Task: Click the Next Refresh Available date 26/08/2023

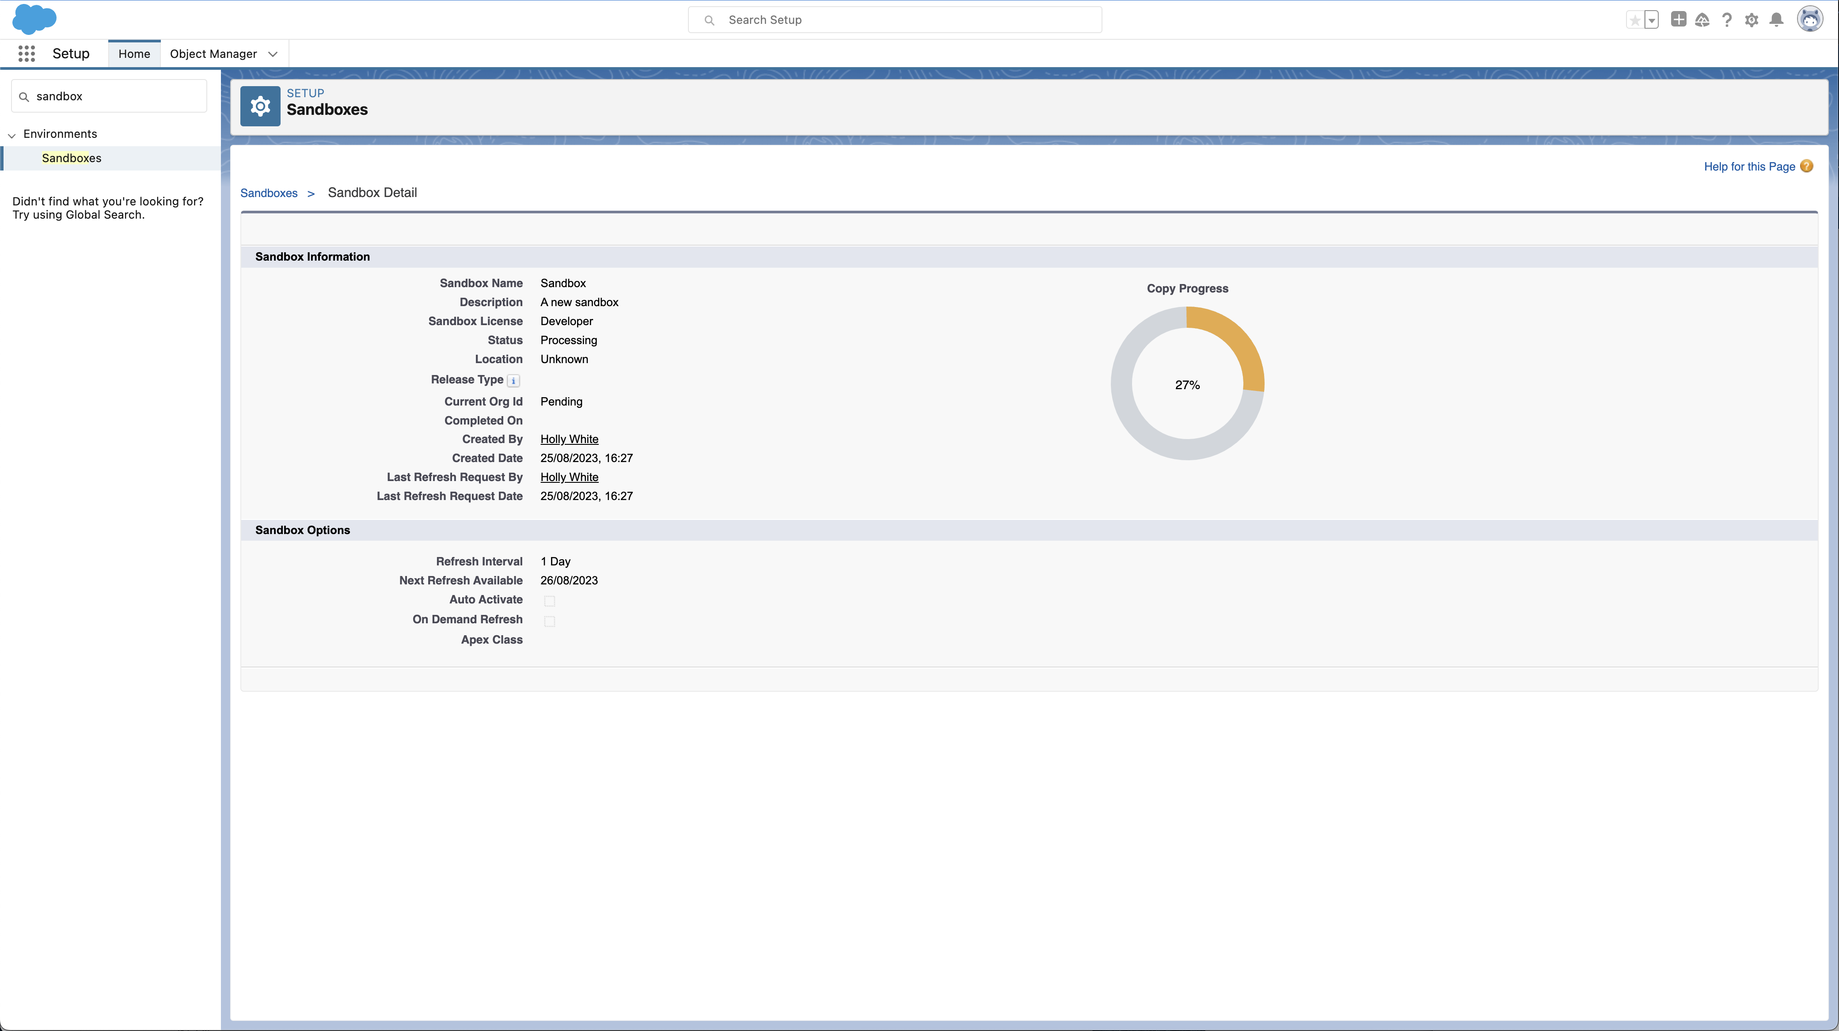Action: (x=569, y=580)
